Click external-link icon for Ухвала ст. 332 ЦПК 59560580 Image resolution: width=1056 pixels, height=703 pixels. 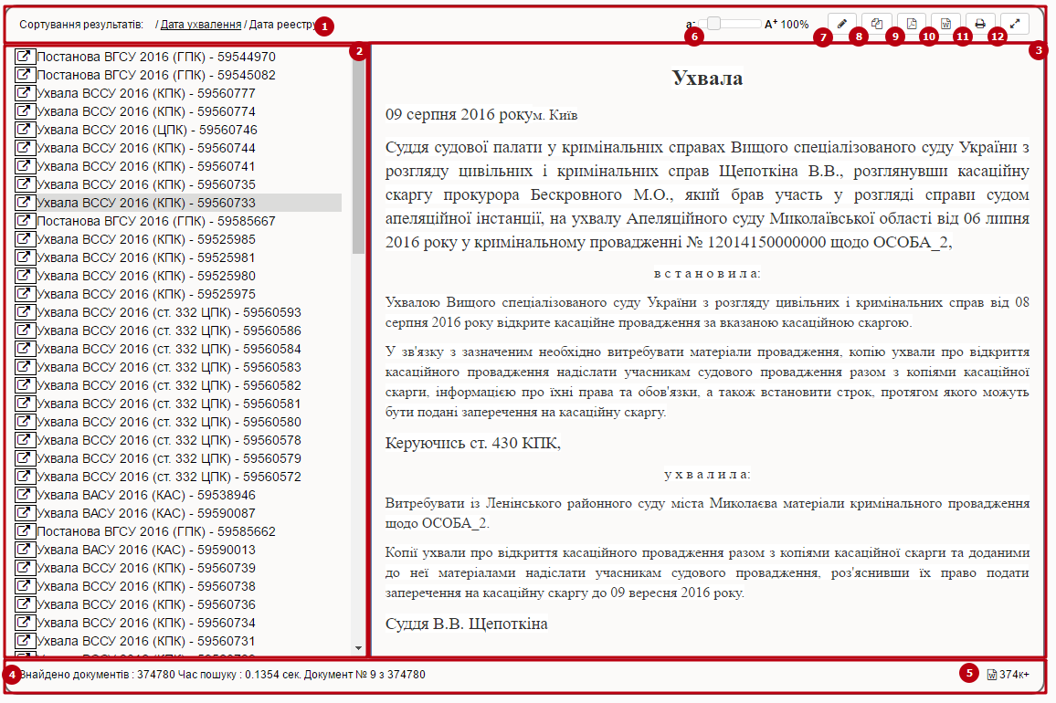click(25, 422)
